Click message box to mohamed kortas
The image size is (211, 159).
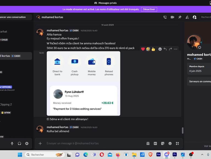click(x=94, y=143)
